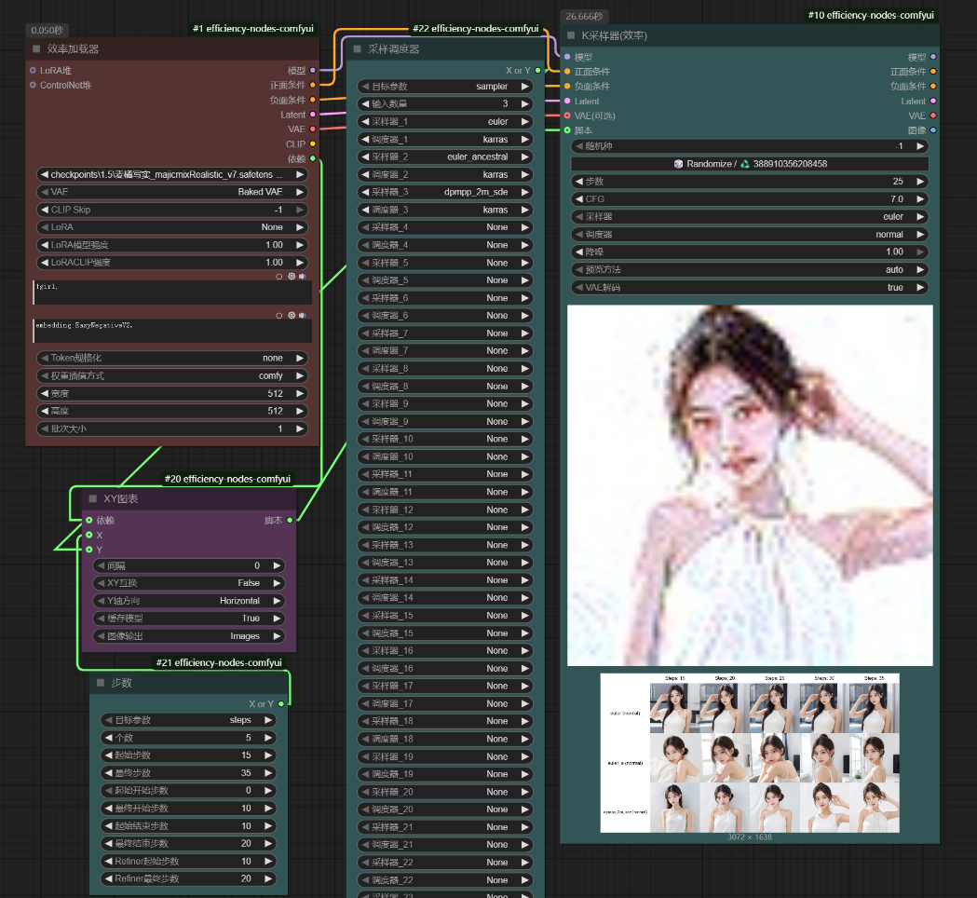Collapse the XY图表 node title icon
The image size is (977, 898).
tap(91, 498)
